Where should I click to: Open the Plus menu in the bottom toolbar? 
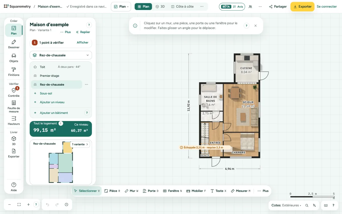coord(263,191)
